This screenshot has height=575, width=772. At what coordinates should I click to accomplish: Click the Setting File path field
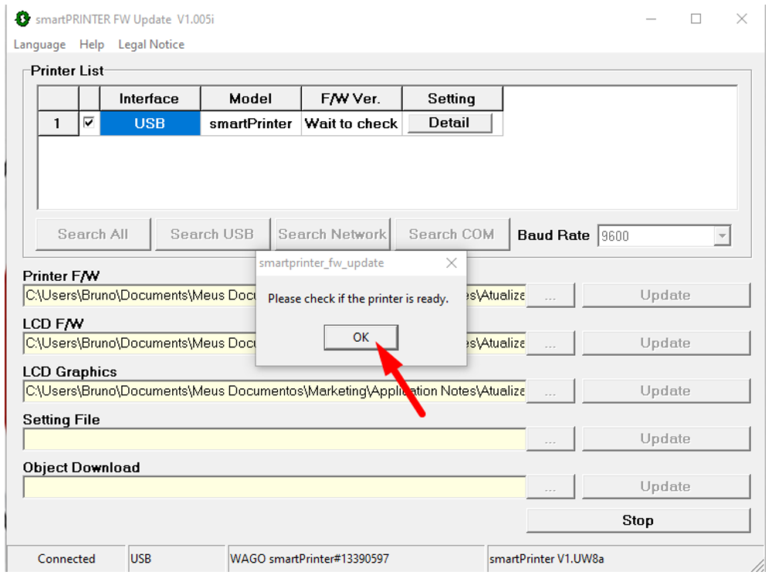click(x=274, y=439)
